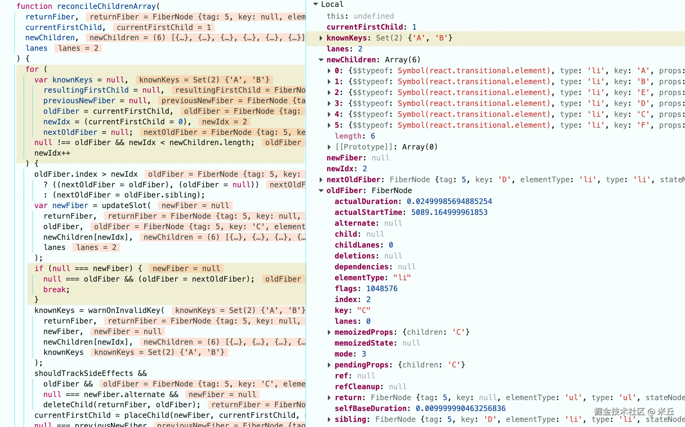This screenshot has width=685, height=427.
Task: Click the 'resultingFirstChild = null,' code line
Action: click(104, 90)
